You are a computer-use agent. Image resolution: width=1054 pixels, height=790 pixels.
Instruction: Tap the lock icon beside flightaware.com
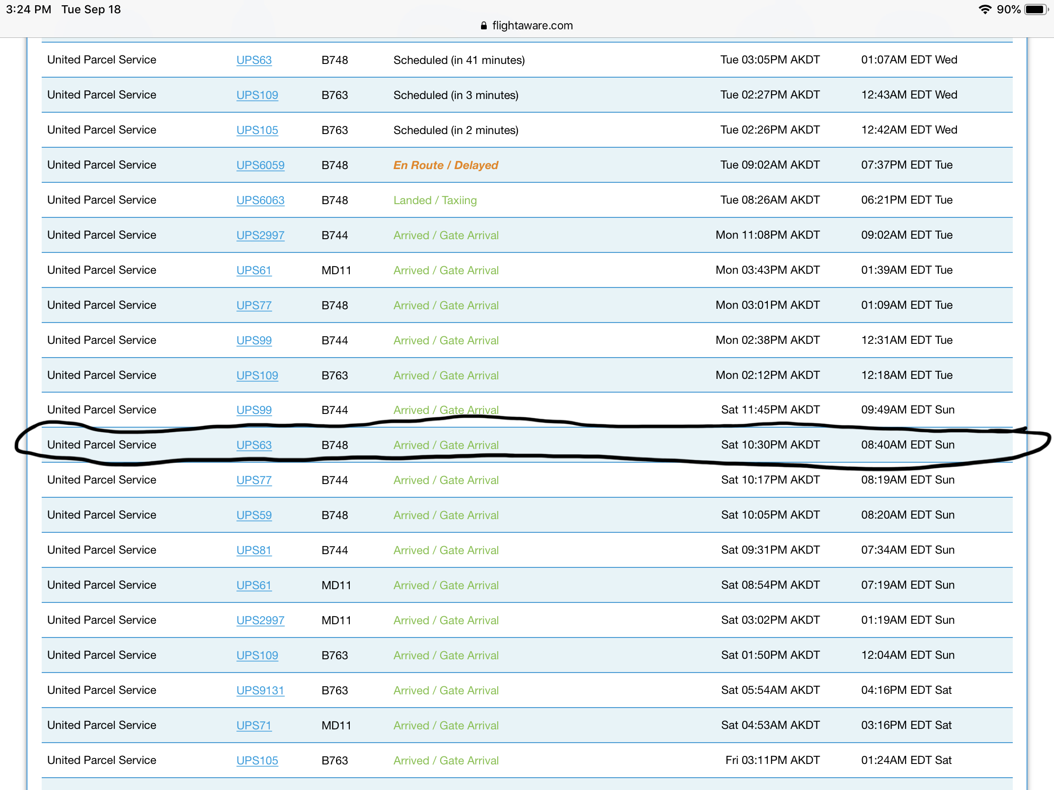coord(484,26)
